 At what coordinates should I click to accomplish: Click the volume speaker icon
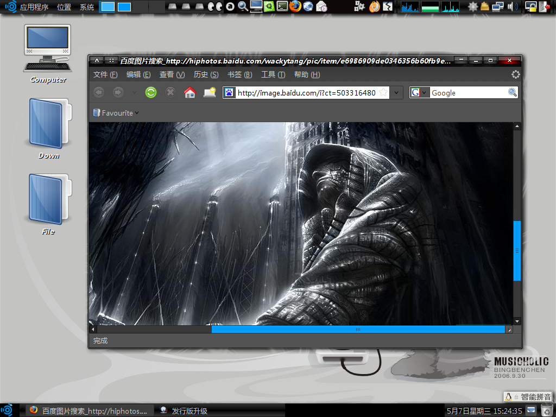coord(512,7)
